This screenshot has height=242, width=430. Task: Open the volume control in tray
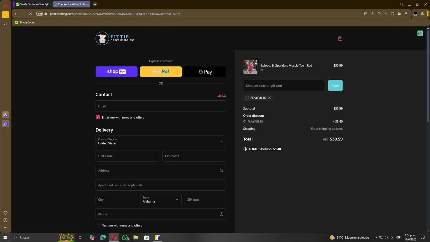click(386, 237)
